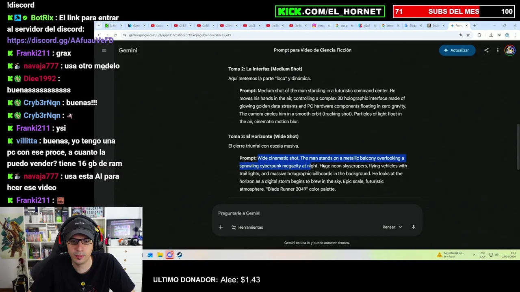
Task: Close the active Prompt Gemini tab
Action: coord(466,26)
